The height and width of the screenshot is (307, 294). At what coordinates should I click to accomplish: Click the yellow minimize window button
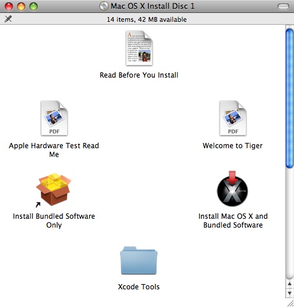21,6
